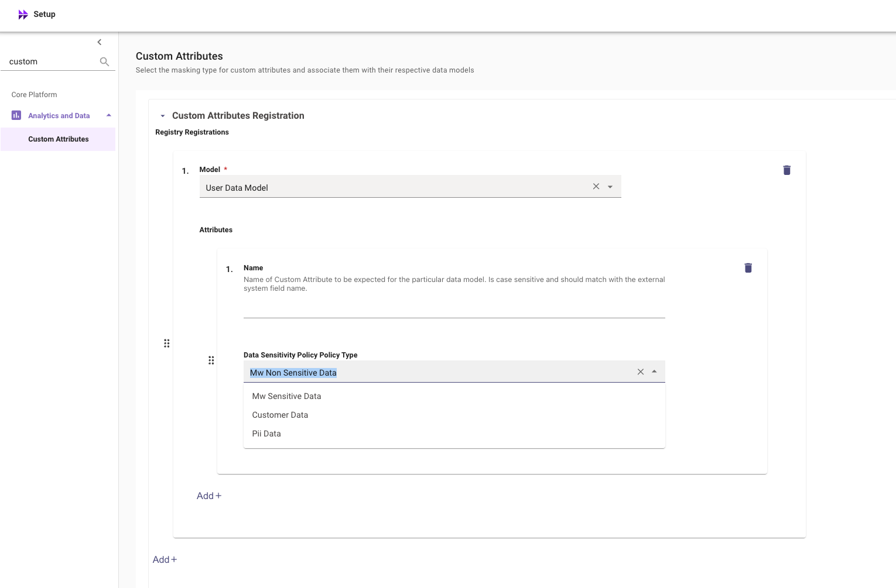The width and height of the screenshot is (896, 588).
Task: Click the User Data Model combo box
Action: (x=410, y=187)
